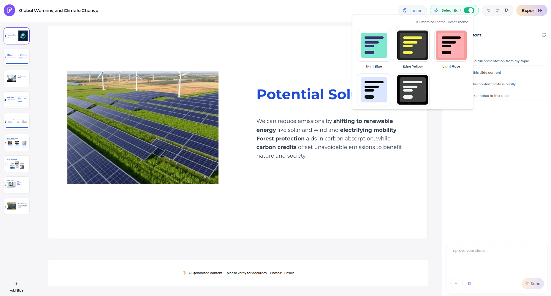551x296 pixels.
Task: Start the slideshow play icon
Action: pyautogui.click(x=507, y=10)
